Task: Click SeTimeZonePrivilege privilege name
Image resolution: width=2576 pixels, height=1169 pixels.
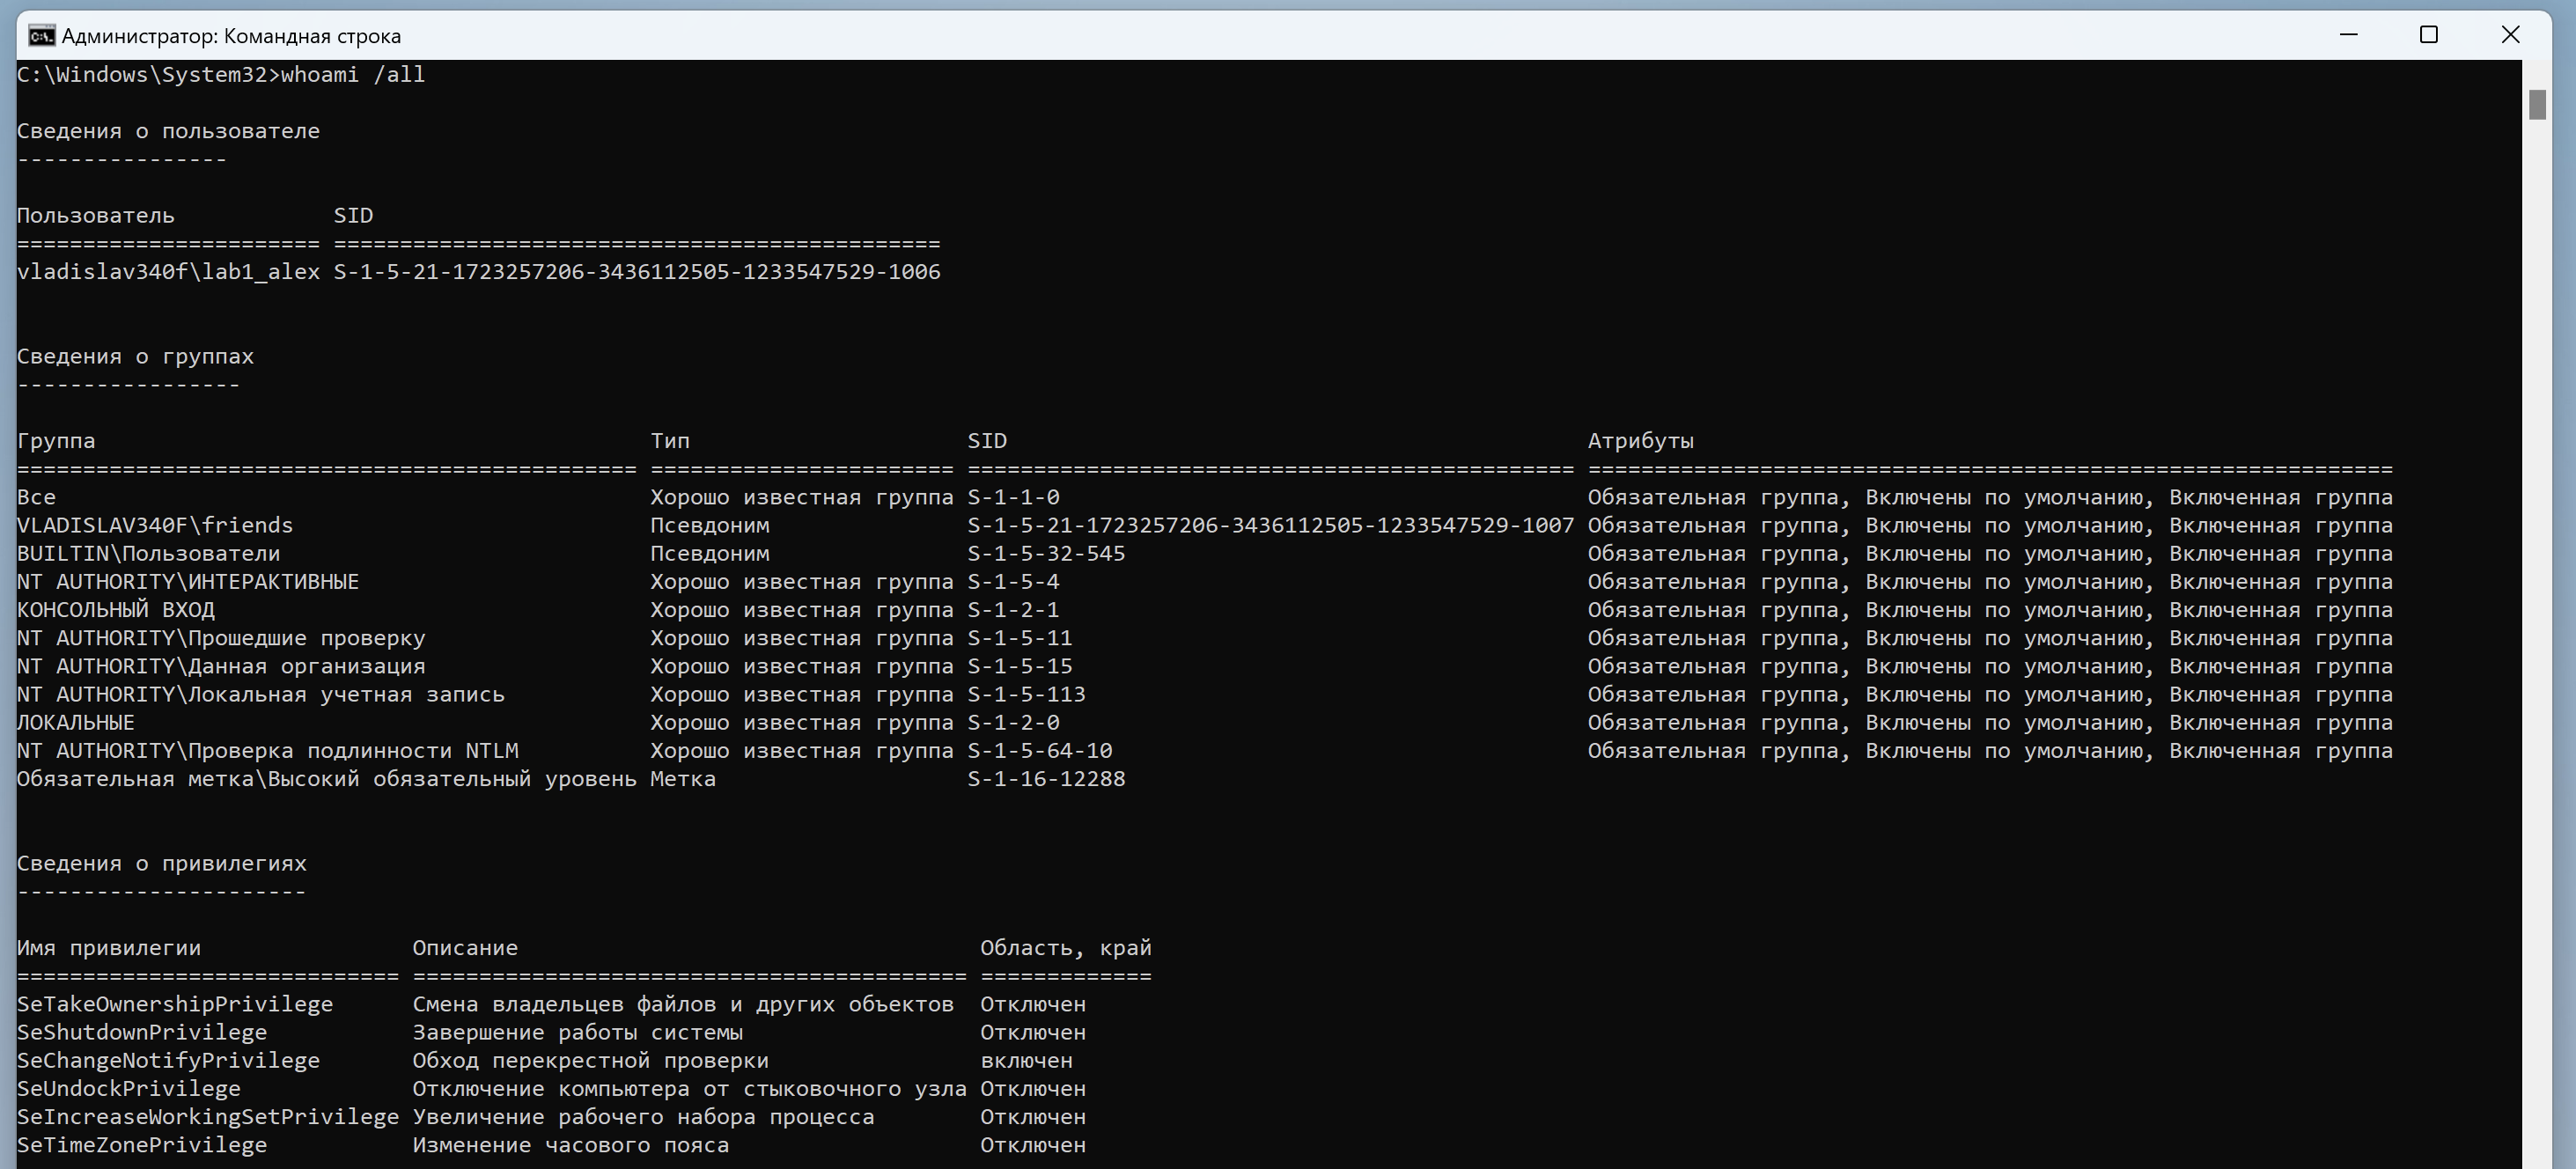Action: (141, 1145)
